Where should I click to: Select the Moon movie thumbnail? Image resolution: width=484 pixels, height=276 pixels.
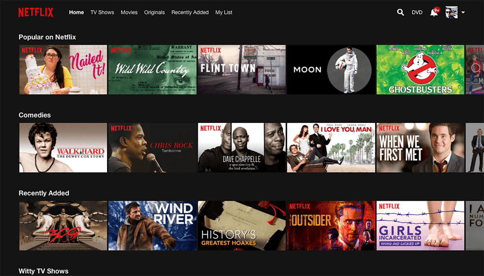[331, 69]
